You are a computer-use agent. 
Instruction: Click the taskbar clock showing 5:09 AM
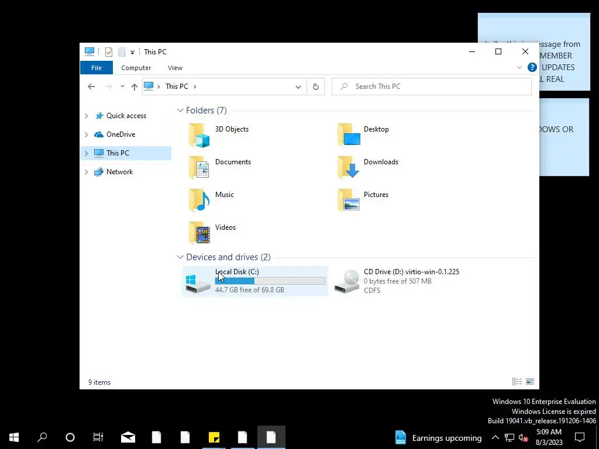point(549,437)
